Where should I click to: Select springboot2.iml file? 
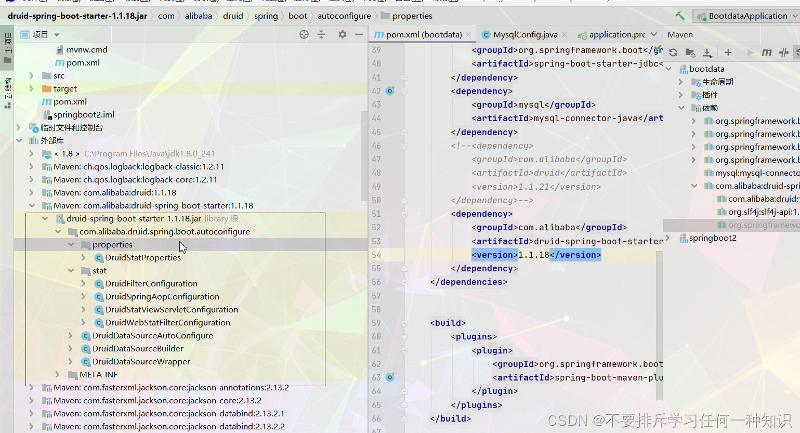pos(84,114)
